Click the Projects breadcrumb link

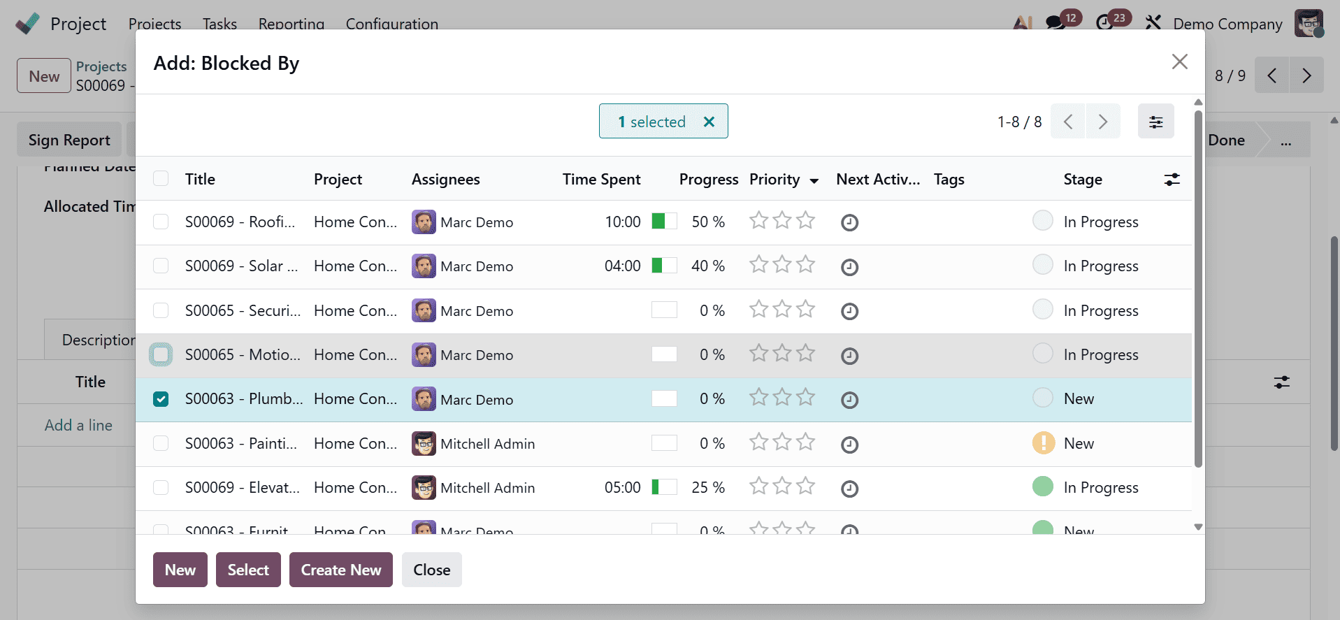(101, 66)
